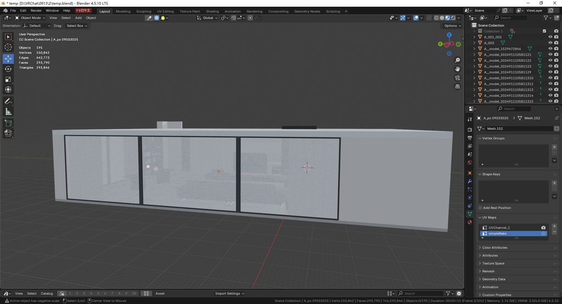Open the Object Constraints properties tab

(470, 205)
